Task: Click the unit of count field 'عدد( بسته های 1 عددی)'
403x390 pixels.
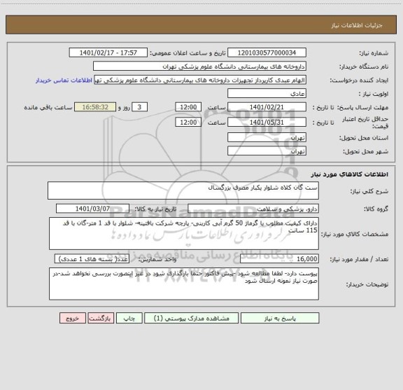Action: coord(92,259)
